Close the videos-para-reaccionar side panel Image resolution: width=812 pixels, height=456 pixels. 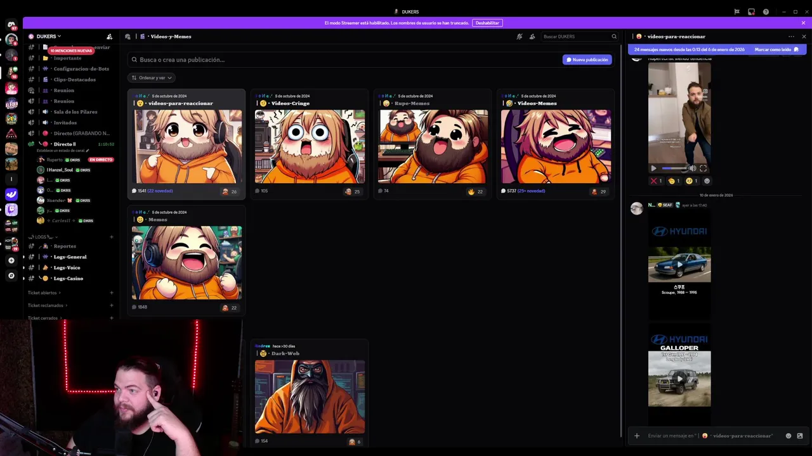[x=804, y=37]
